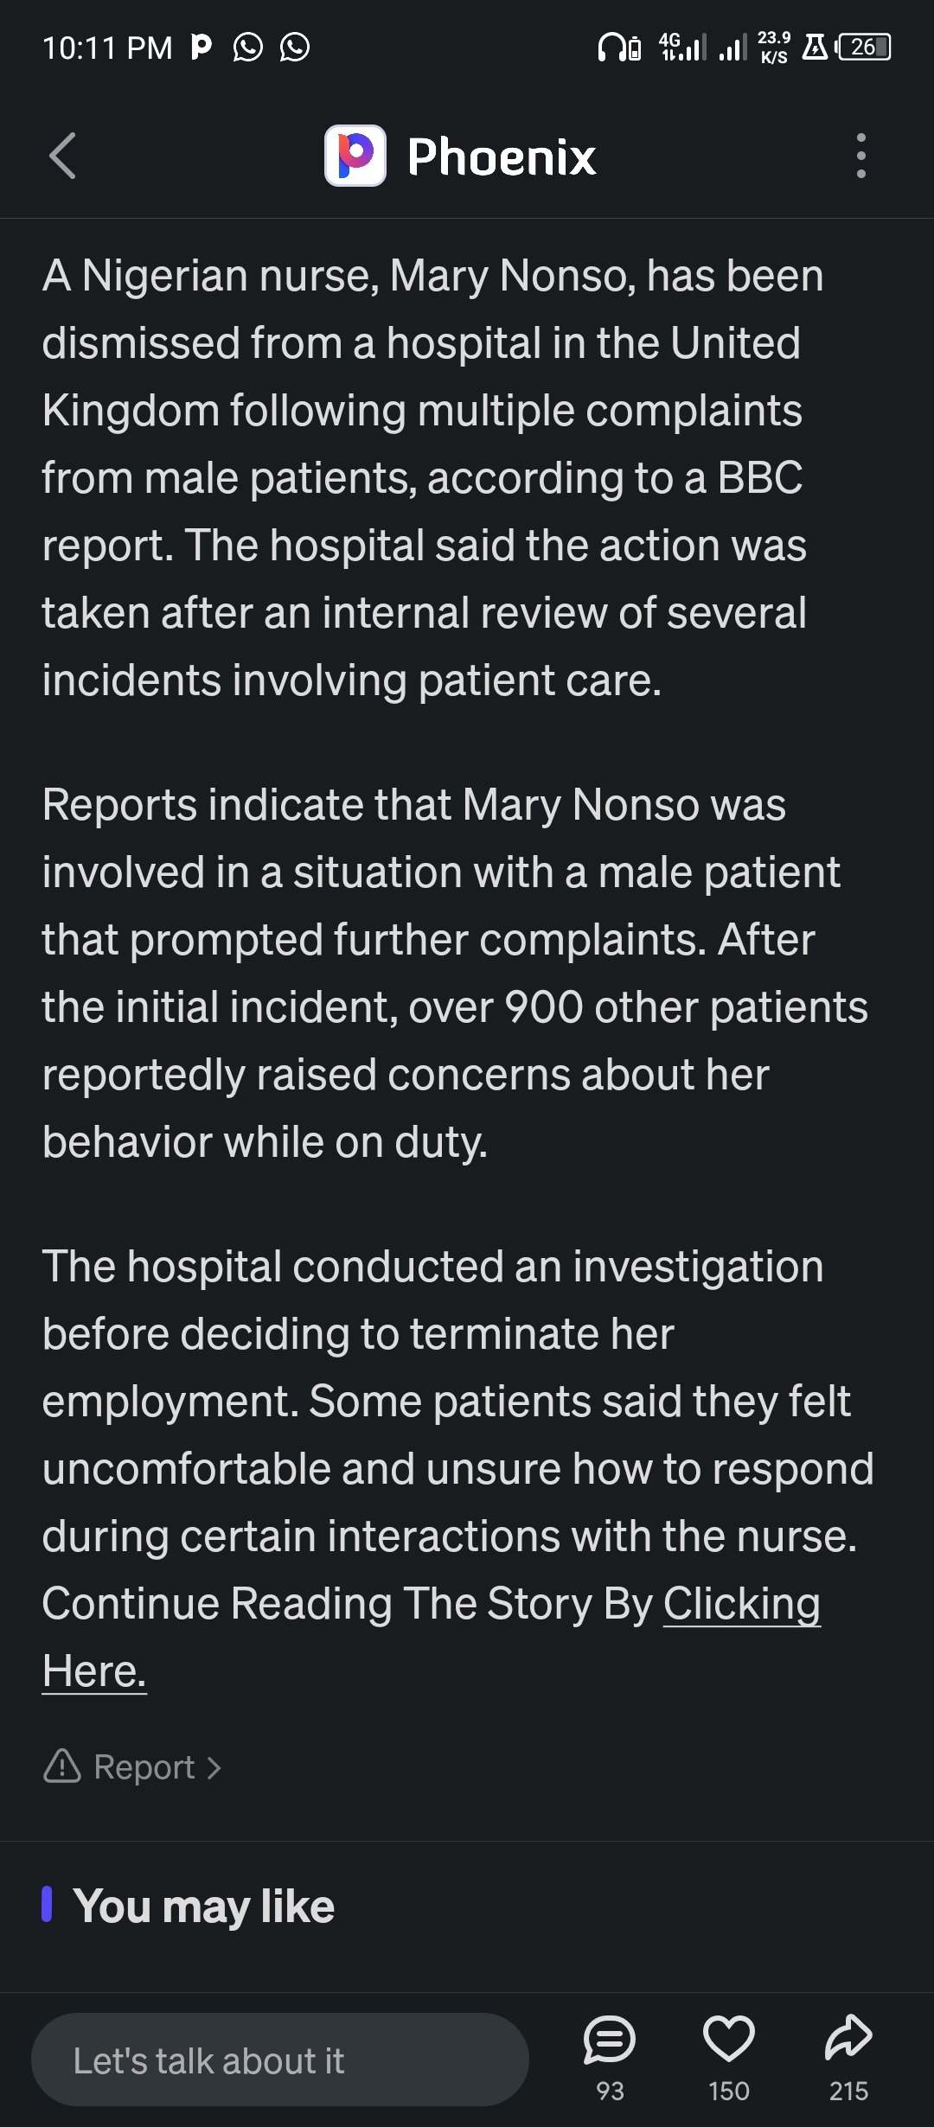This screenshot has height=2127, width=934.
Task: Click the report warning triangle icon
Action: pyautogui.click(x=62, y=1766)
